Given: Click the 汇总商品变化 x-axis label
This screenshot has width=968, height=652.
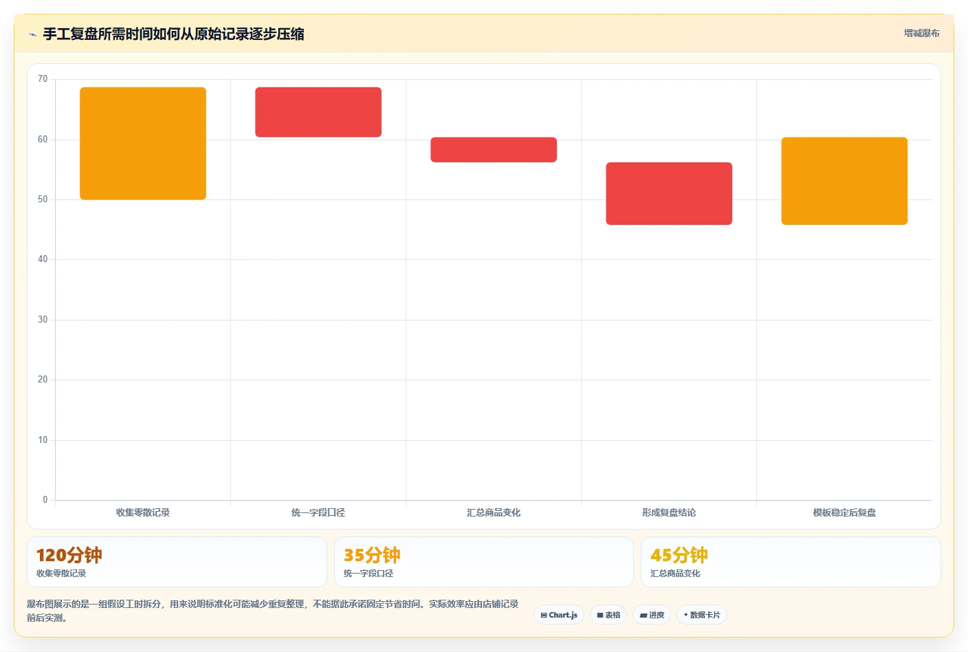Looking at the screenshot, I should click(494, 513).
